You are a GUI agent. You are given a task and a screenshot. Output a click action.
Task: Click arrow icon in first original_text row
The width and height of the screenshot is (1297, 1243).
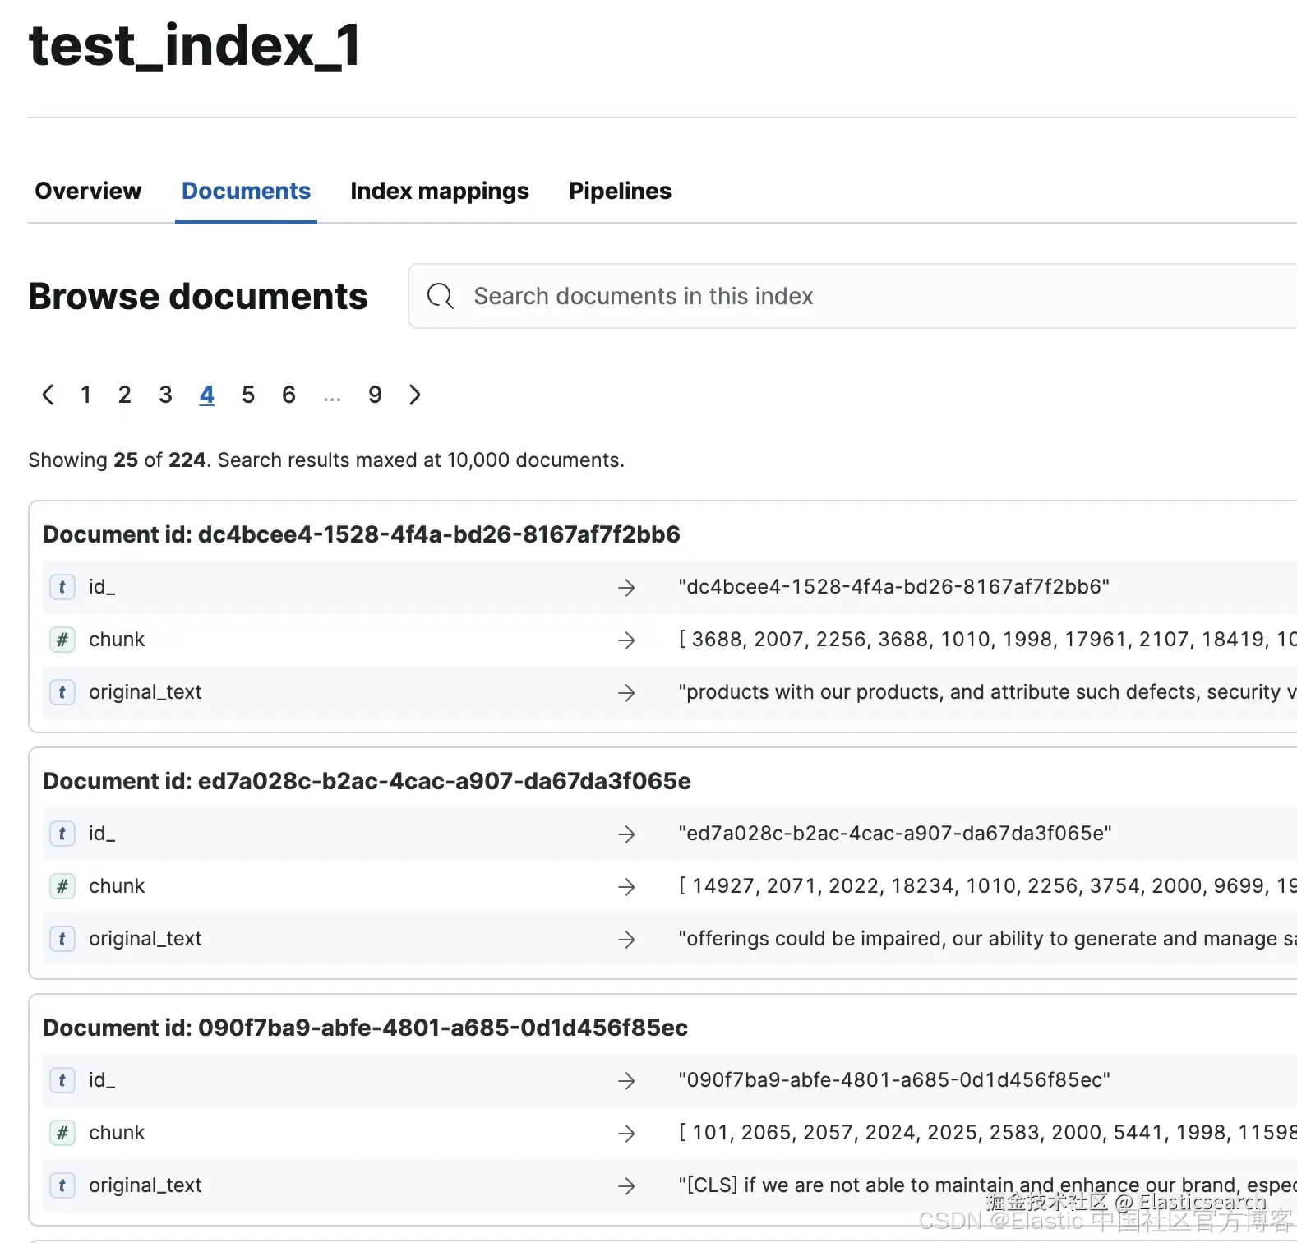pyautogui.click(x=626, y=692)
